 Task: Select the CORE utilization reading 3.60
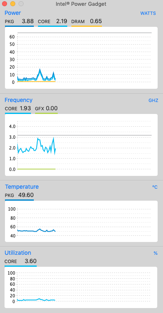point(31,261)
